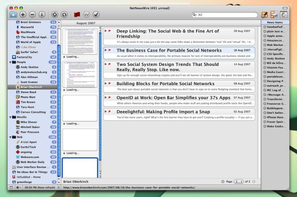Collapse the Mozilla folder
Viewport: 297px width, 197px height.
pos(10,117)
